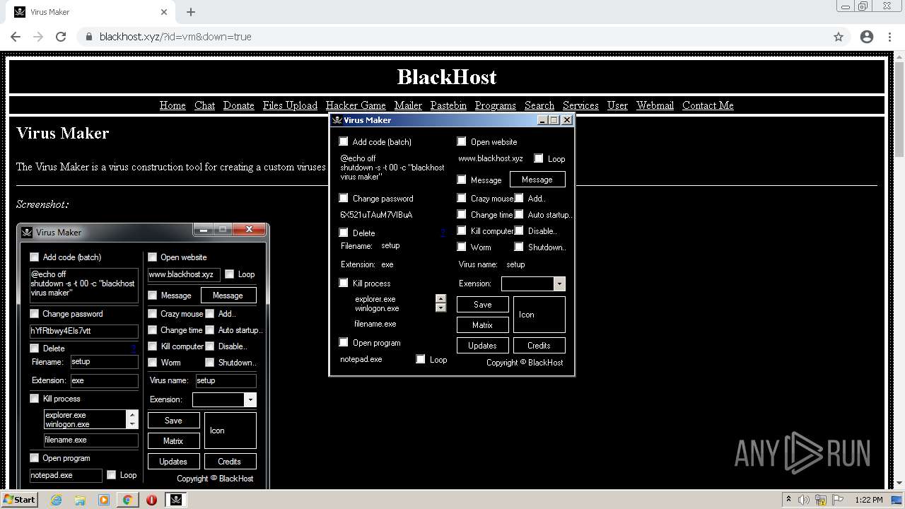Click the browser address bar URL
This screenshot has height=509, width=905.
[x=175, y=37]
